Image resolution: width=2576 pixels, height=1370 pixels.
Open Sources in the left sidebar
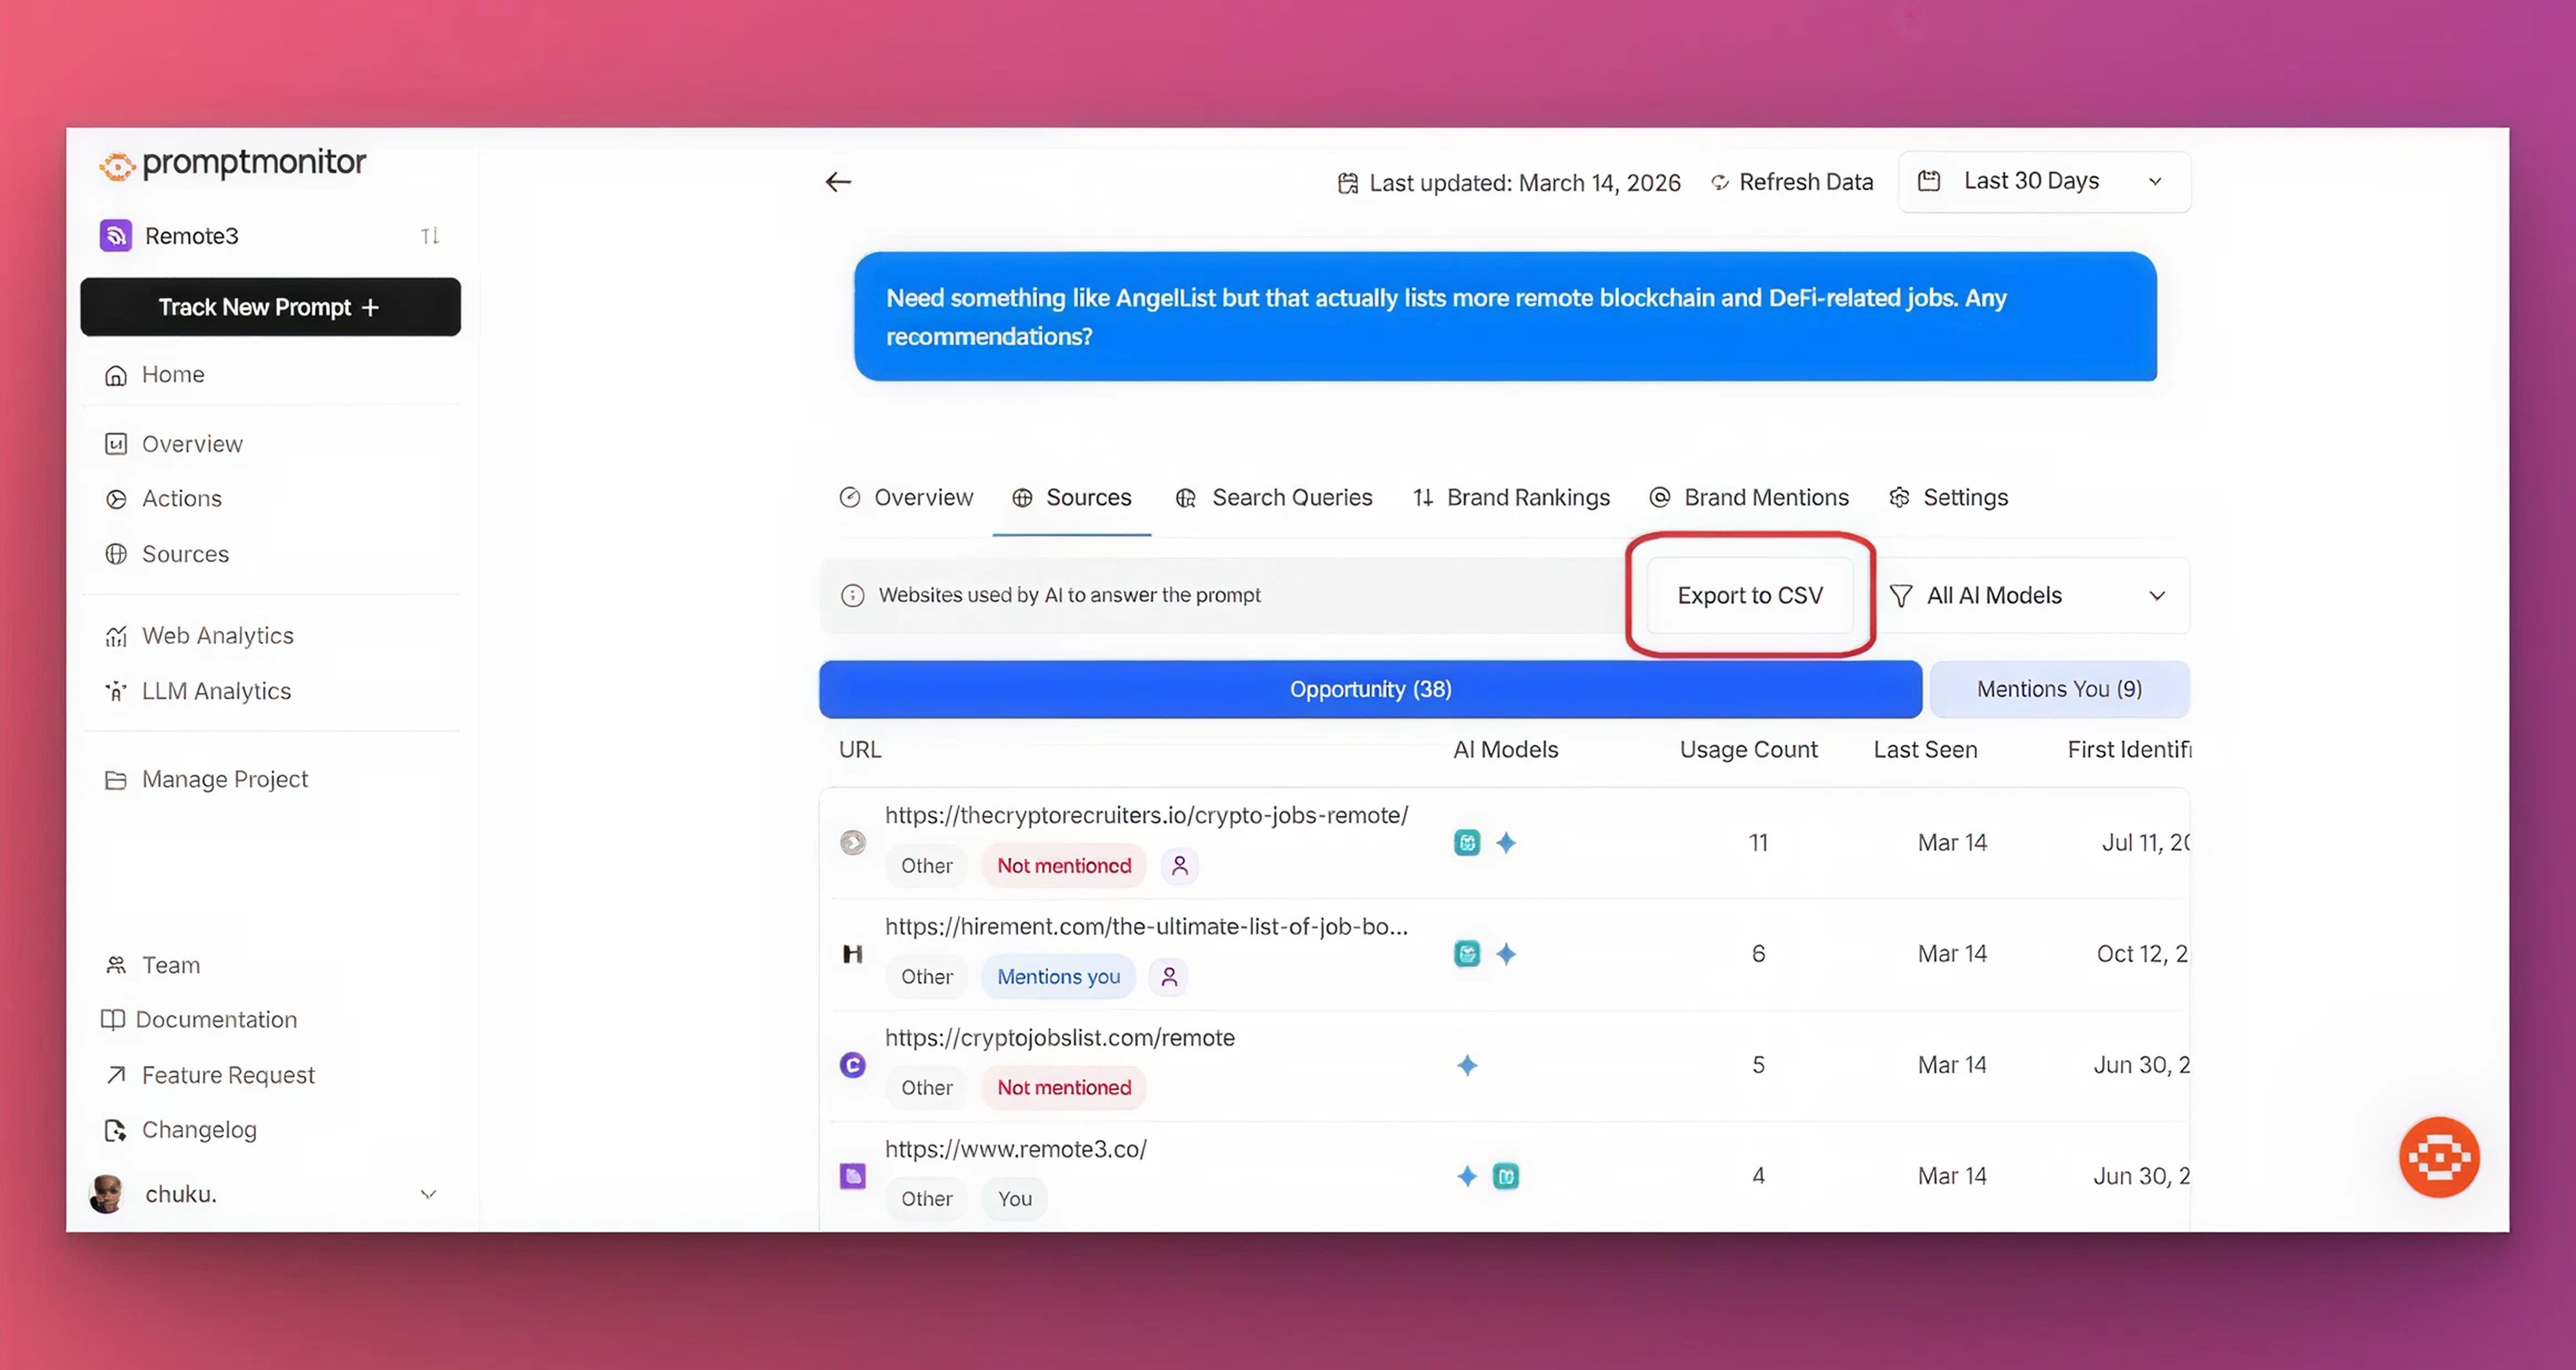[x=167, y=554]
